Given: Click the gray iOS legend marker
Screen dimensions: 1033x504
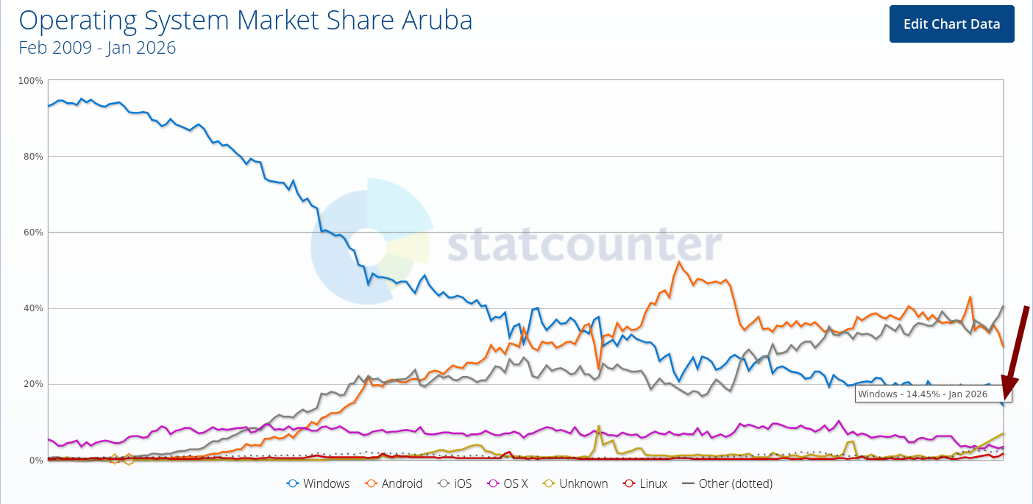Looking at the screenshot, I should pyautogui.click(x=444, y=483).
